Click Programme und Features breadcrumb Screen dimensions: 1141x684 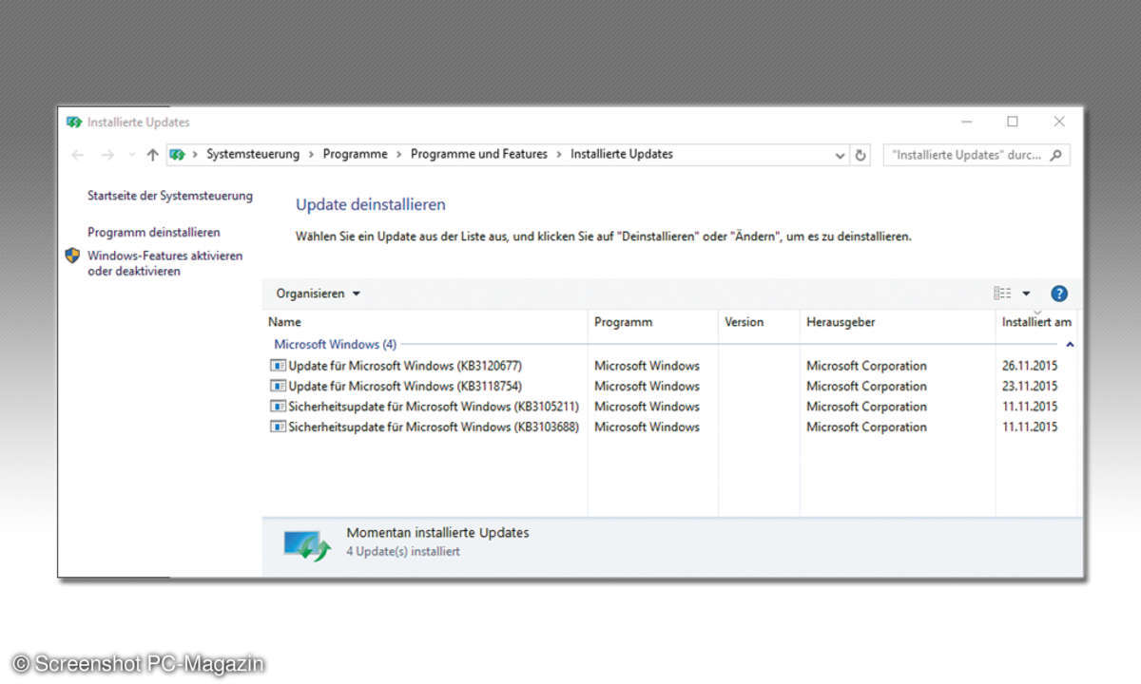click(479, 154)
